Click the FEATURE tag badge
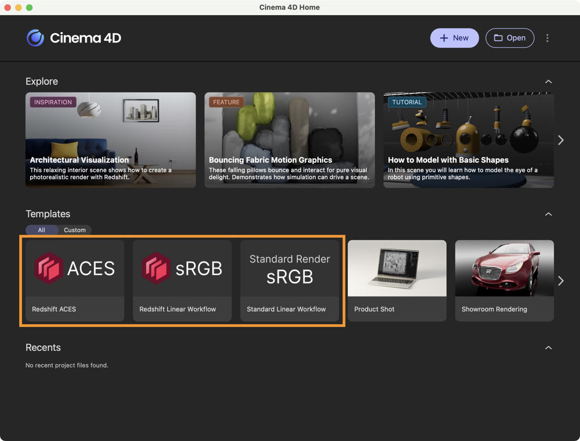This screenshot has width=580, height=441. pos(226,102)
